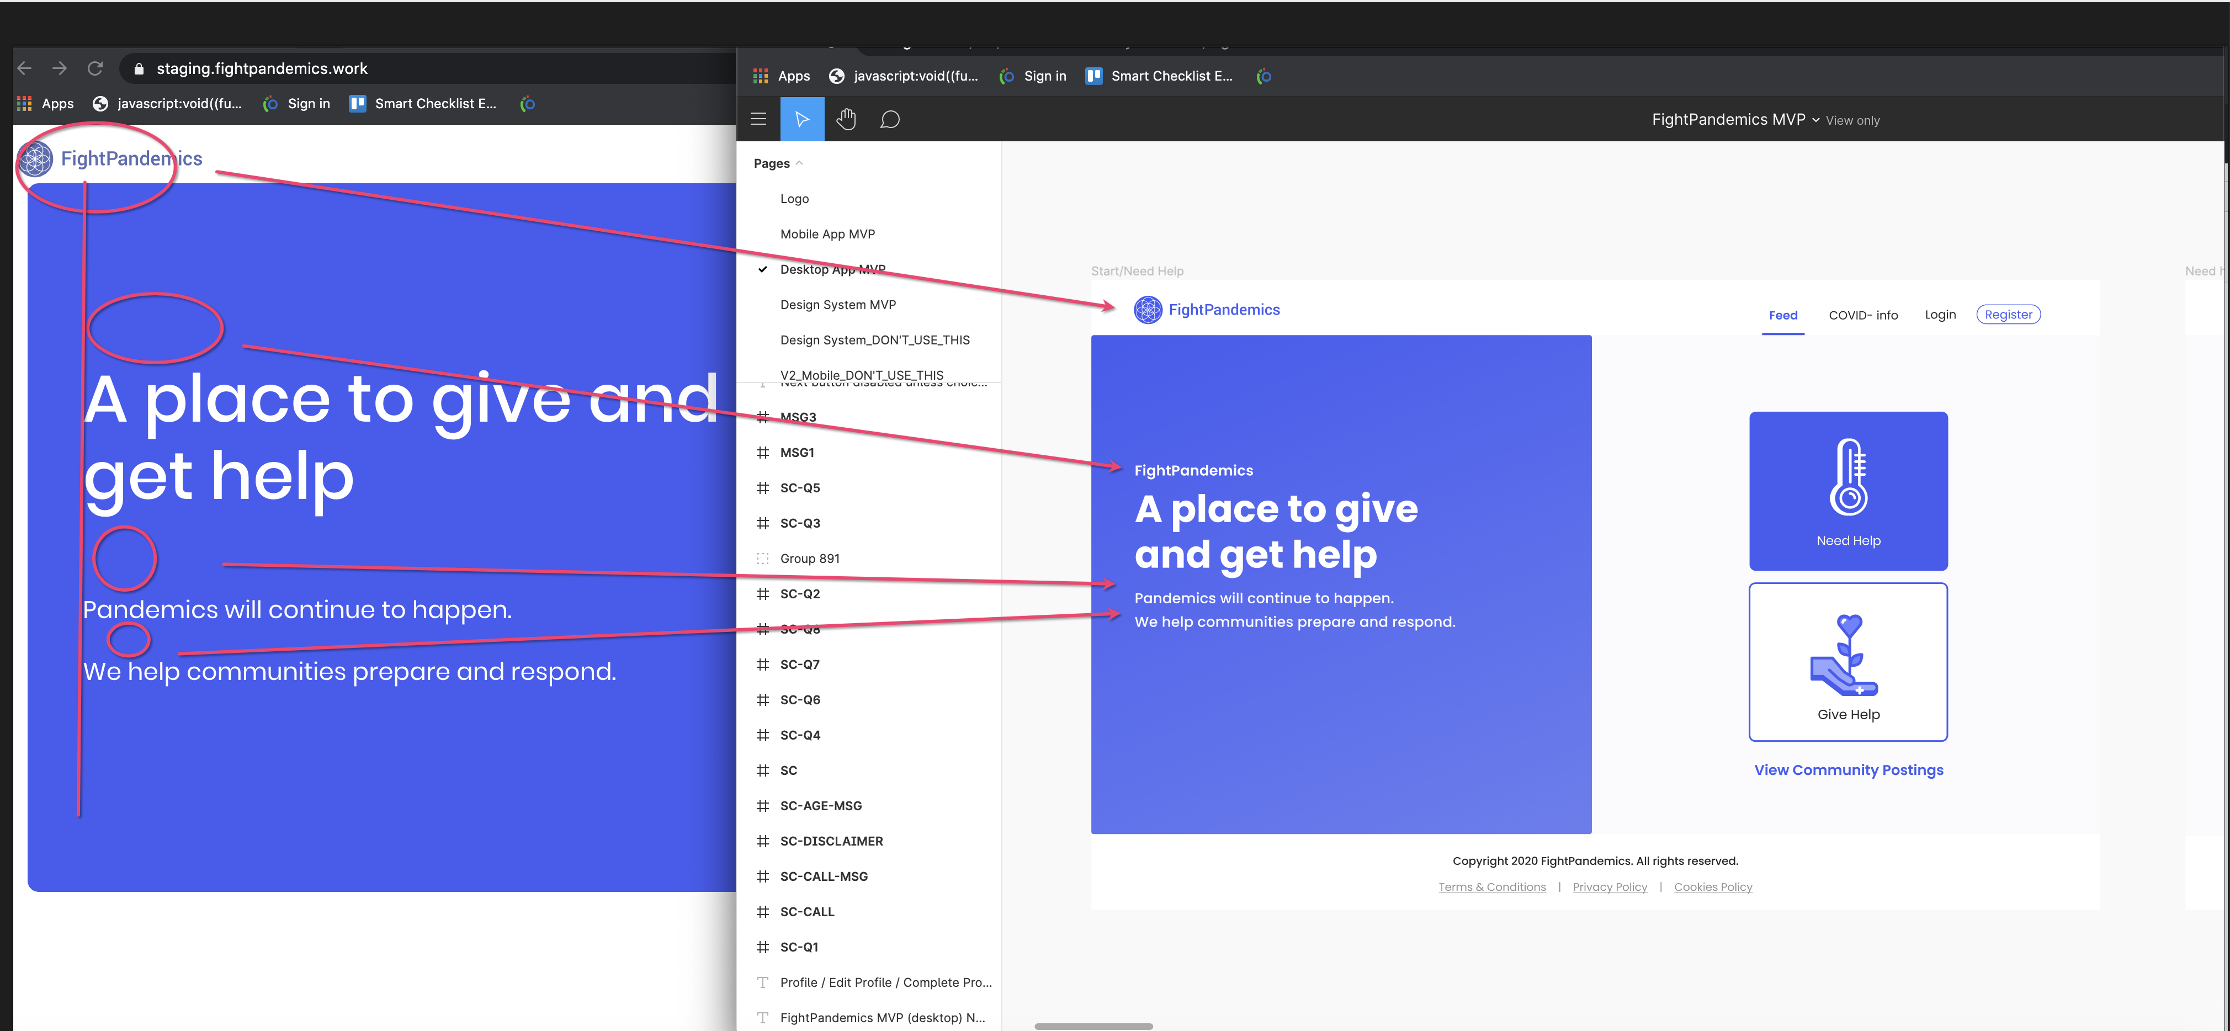Click the Feed tab in the design

[x=1782, y=315]
